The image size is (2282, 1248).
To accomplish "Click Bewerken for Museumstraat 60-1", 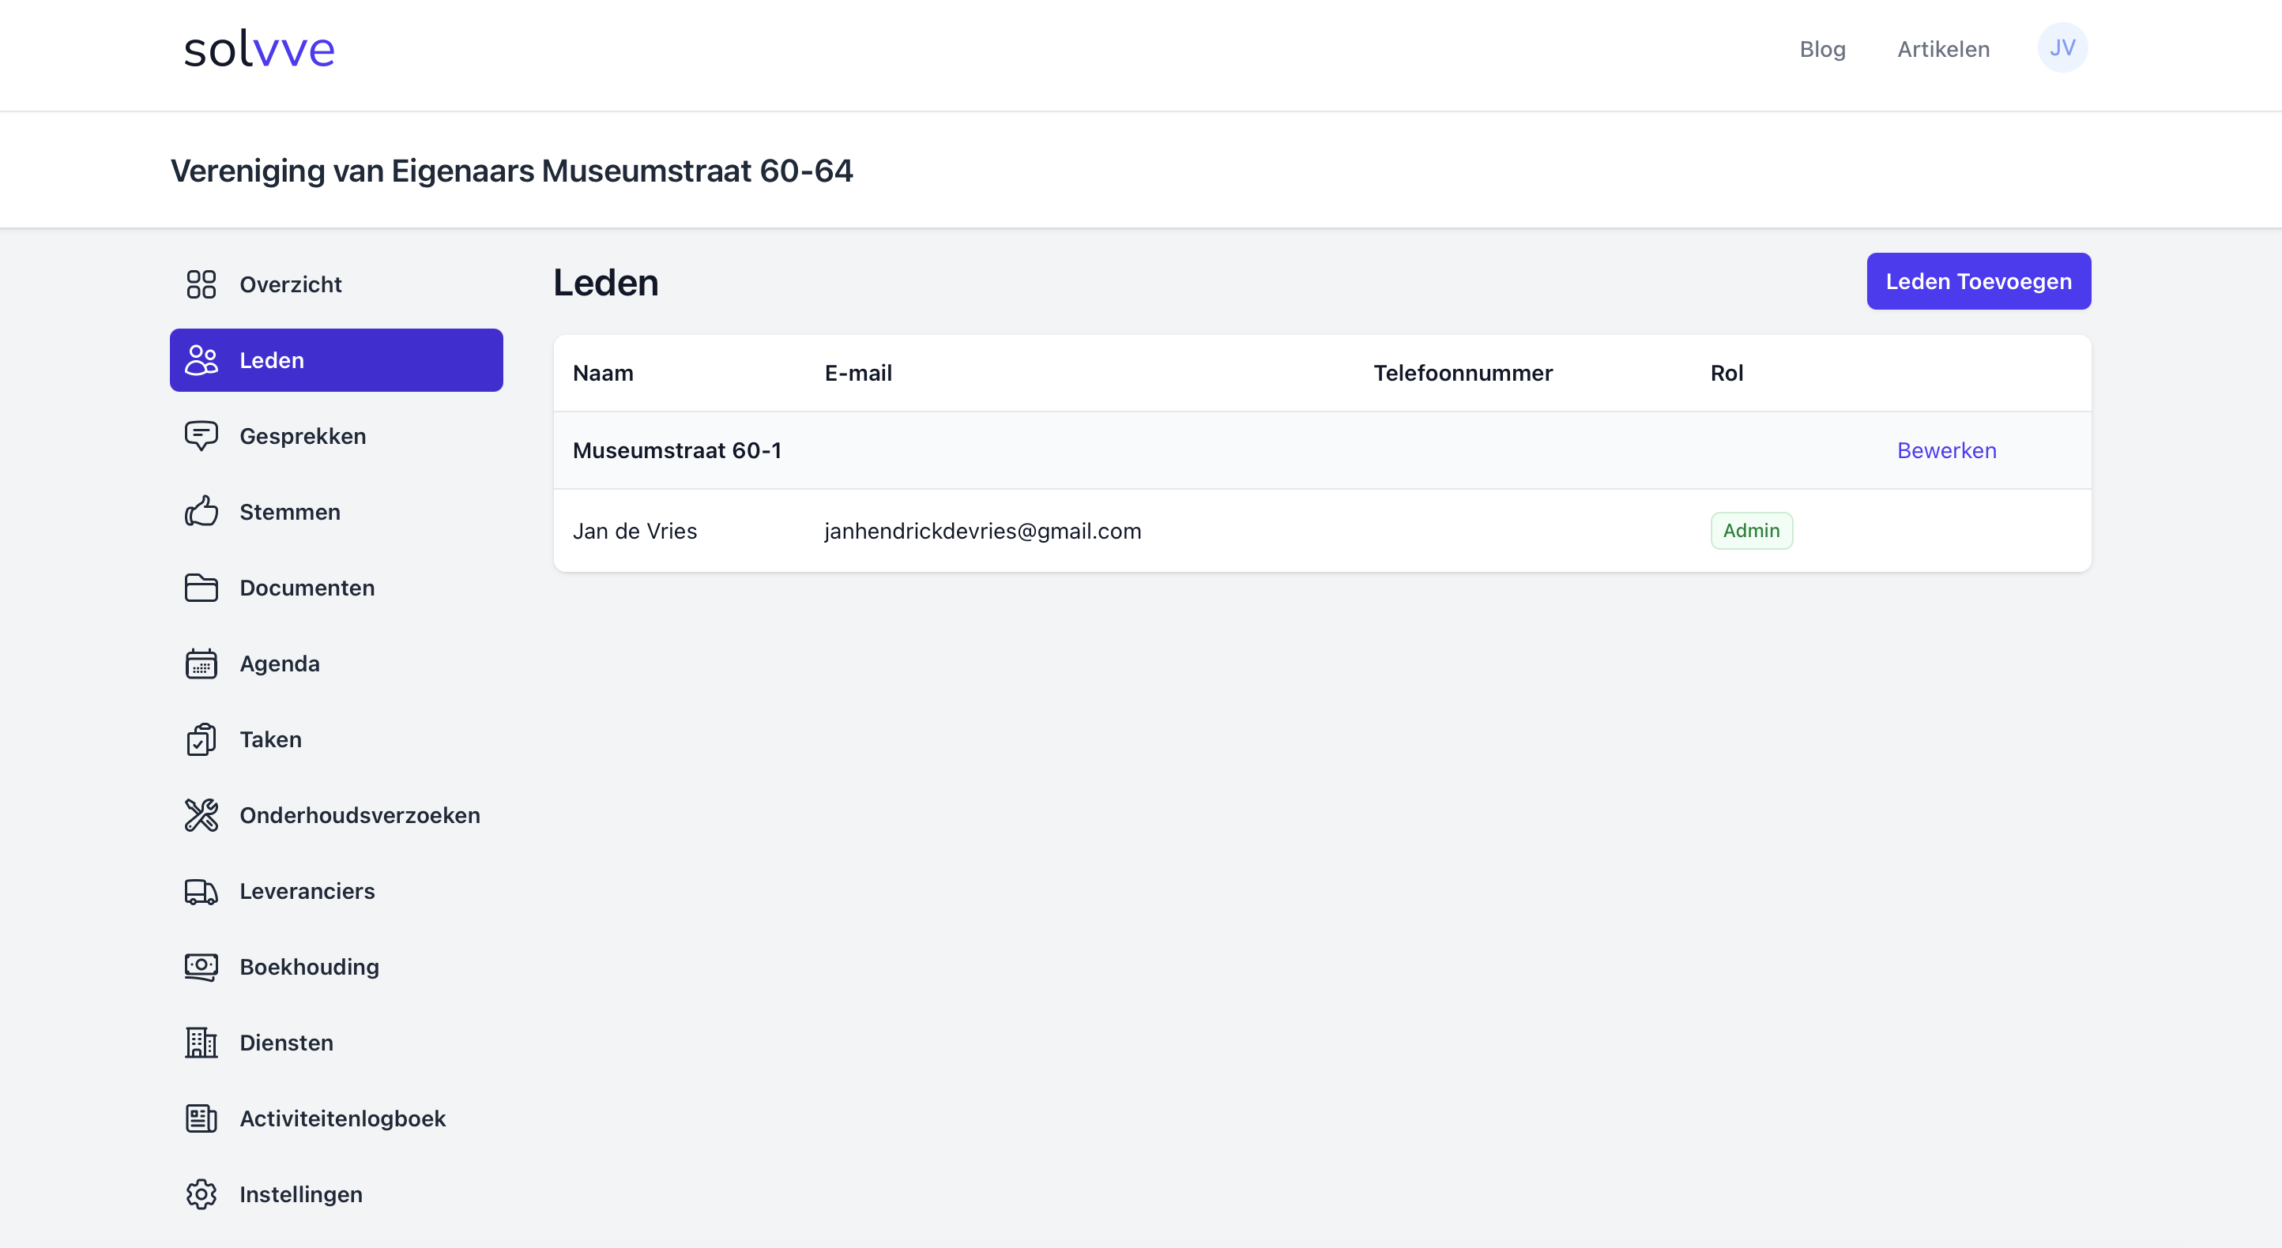I will (1946, 451).
